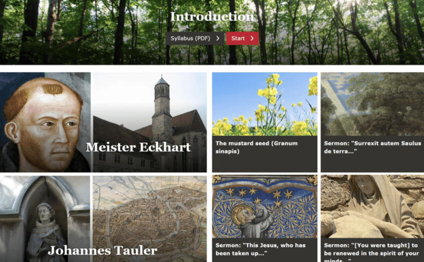Click the Introduction heading
This screenshot has height=262, width=424.
[x=212, y=16]
